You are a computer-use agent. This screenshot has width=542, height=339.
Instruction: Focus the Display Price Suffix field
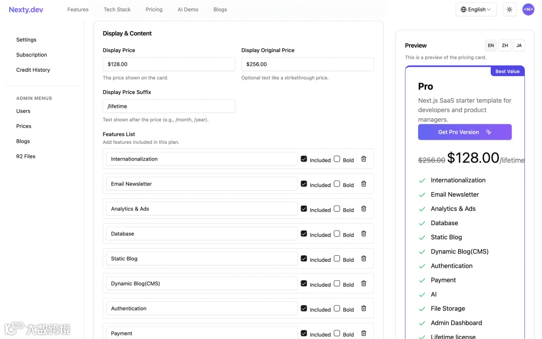(x=169, y=106)
